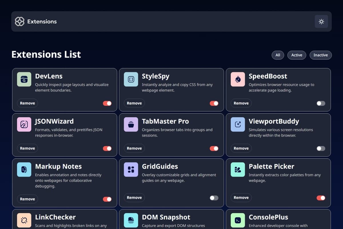Click the StyleSpy extension icon
343x229 pixels.
[131, 79]
